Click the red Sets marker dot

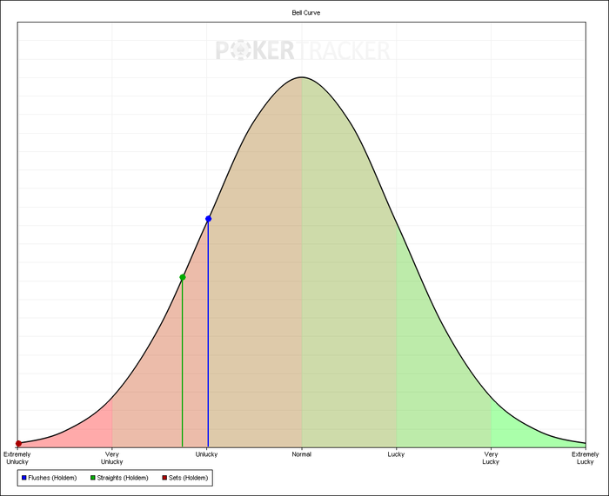coord(18,443)
